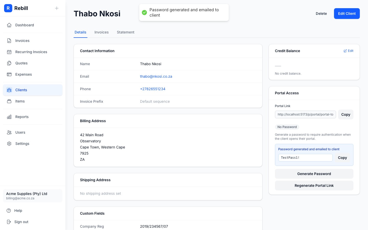The height and width of the screenshot is (230, 368).
Task: Select the portal link input field
Action: point(305,114)
